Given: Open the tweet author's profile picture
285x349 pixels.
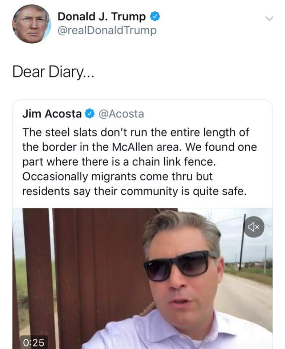Looking at the screenshot, I should click(x=32, y=24).
